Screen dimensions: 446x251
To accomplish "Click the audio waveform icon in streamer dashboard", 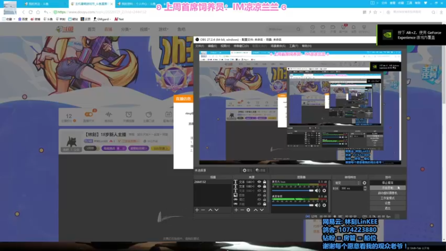I will pyautogui.click(x=108, y=115).
